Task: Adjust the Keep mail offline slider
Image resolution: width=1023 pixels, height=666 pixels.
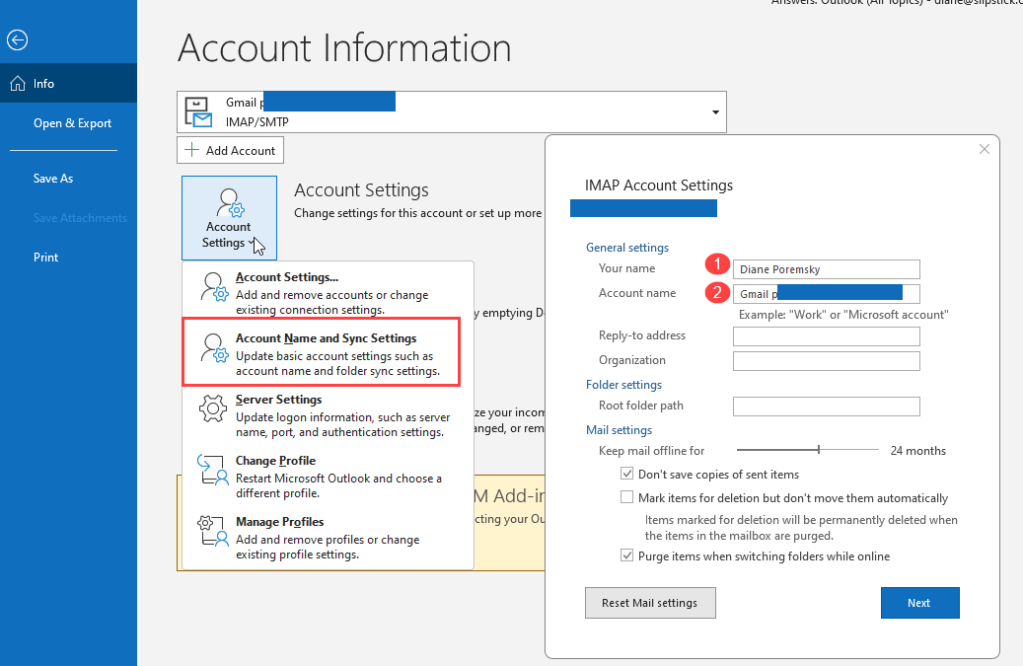Action: pos(818,450)
